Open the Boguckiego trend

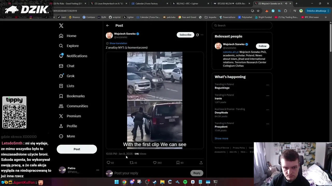coord(222,88)
